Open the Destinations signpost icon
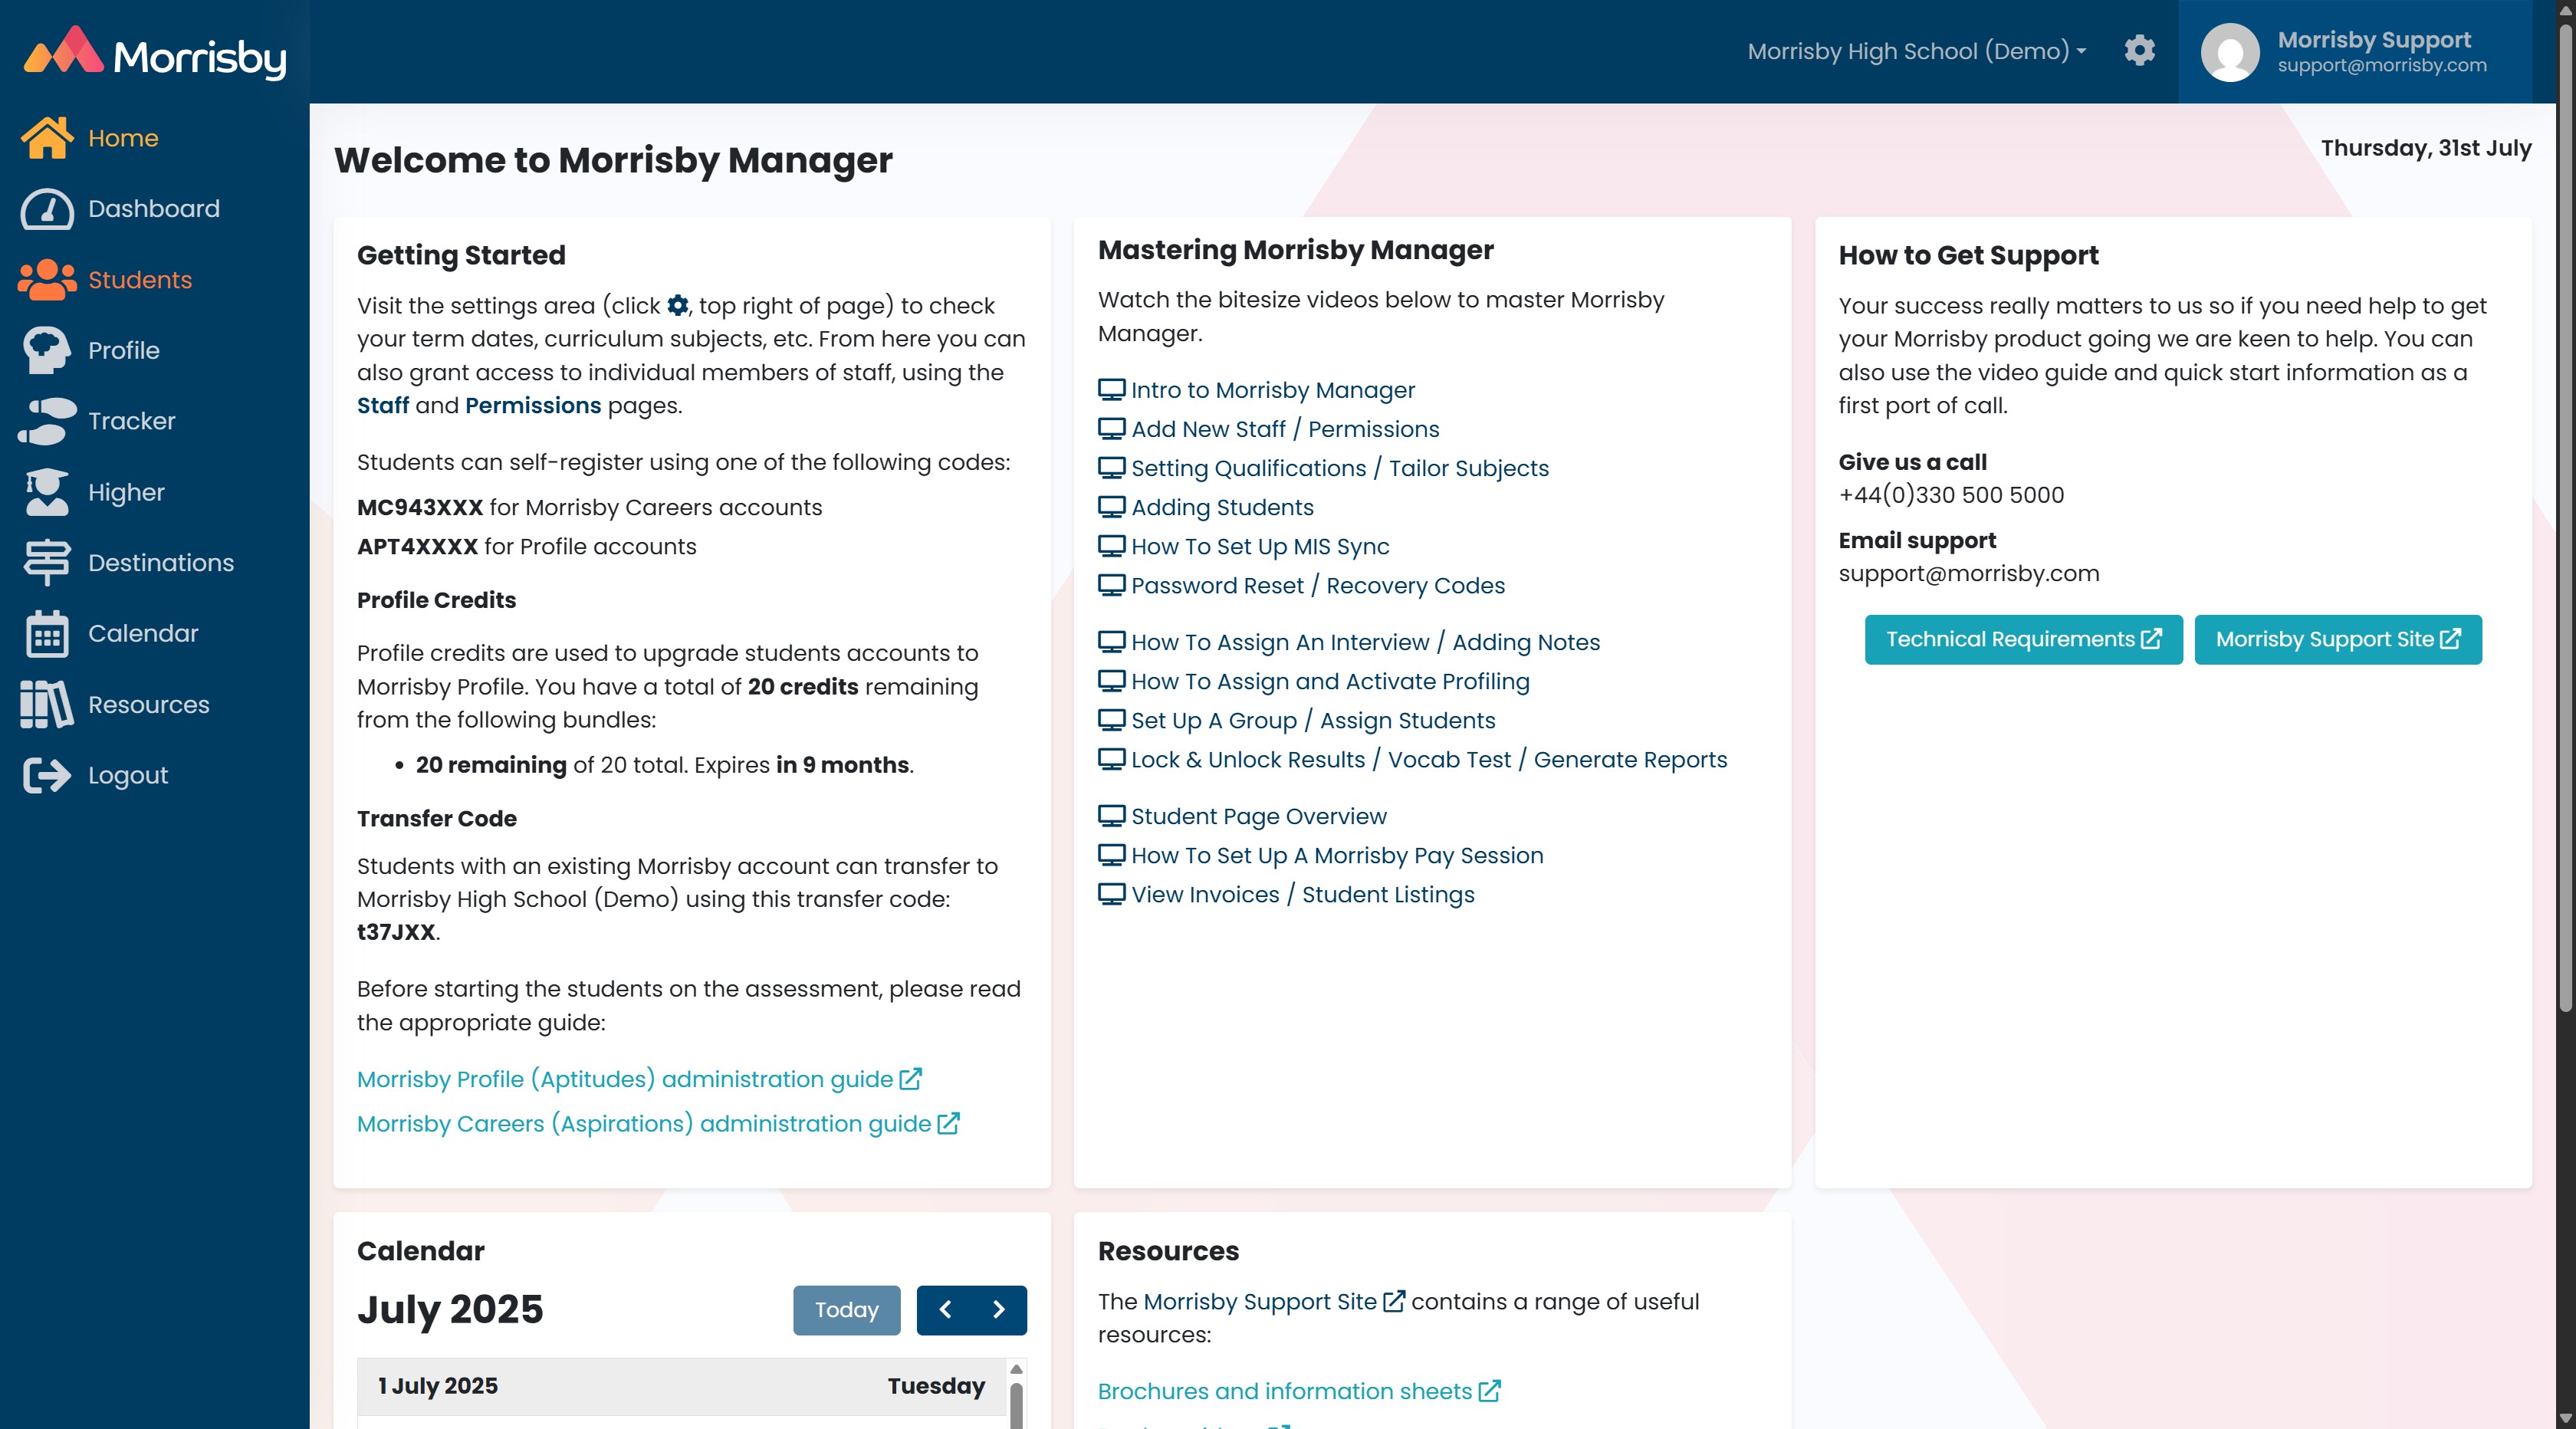Viewport: 2576px width, 1429px height. (47, 563)
